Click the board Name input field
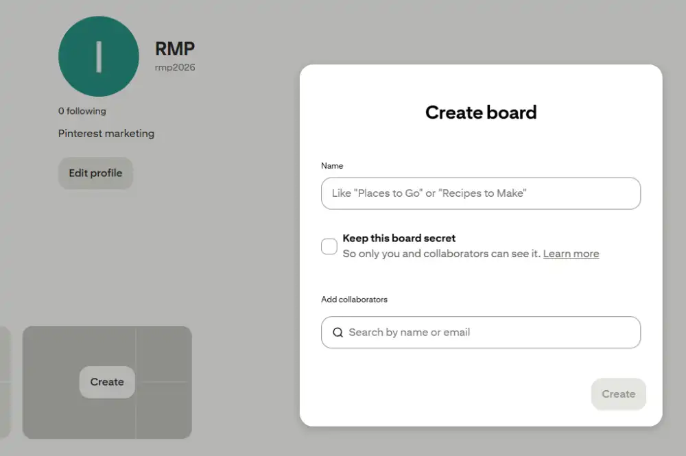The height and width of the screenshot is (456, 686). tap(480, 193)
